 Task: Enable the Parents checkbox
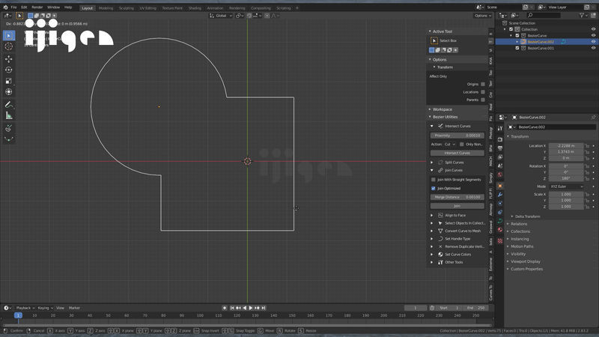tap(483, 100)
